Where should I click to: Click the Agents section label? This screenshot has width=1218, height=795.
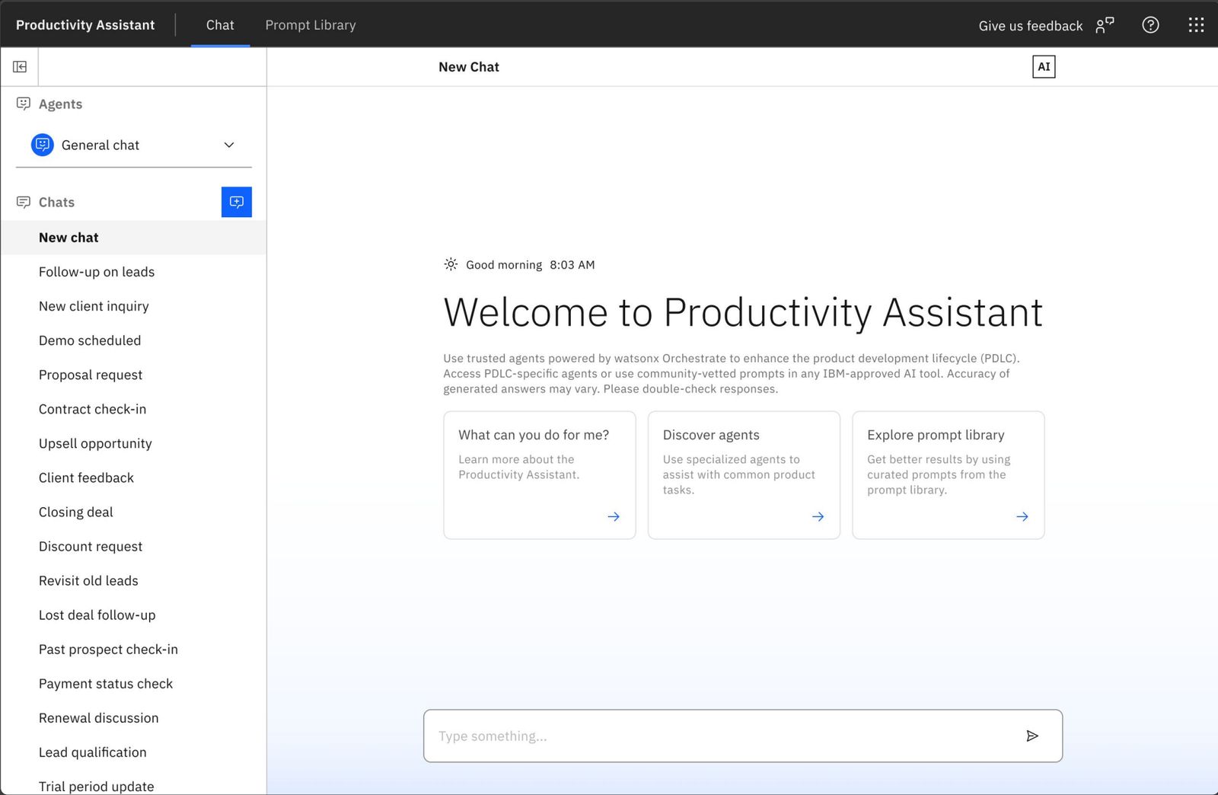60,104
